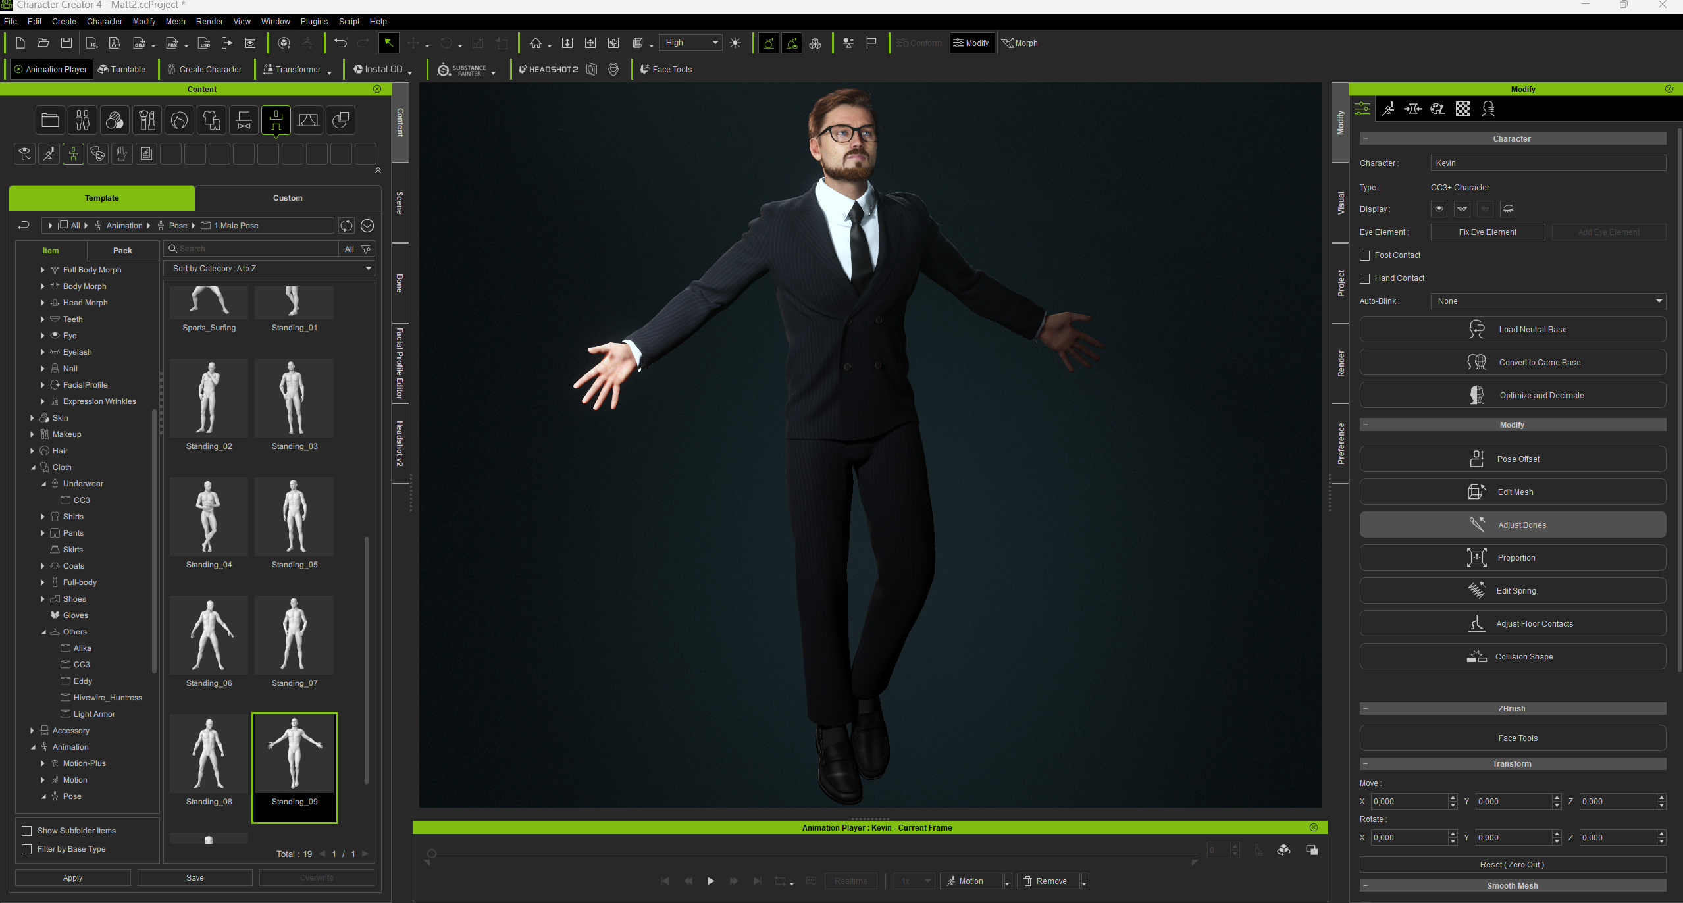Open the Motion pose tab icon in Modify

(1388, 109)
